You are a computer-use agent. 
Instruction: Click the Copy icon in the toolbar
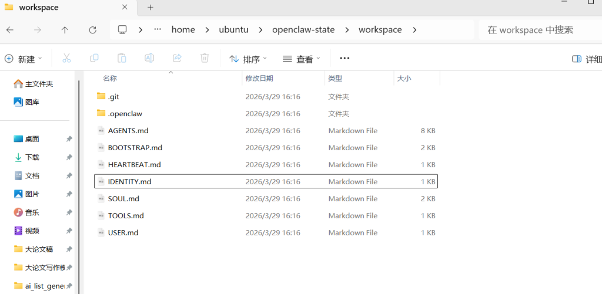pyautogui.click(x=94, y=58)
